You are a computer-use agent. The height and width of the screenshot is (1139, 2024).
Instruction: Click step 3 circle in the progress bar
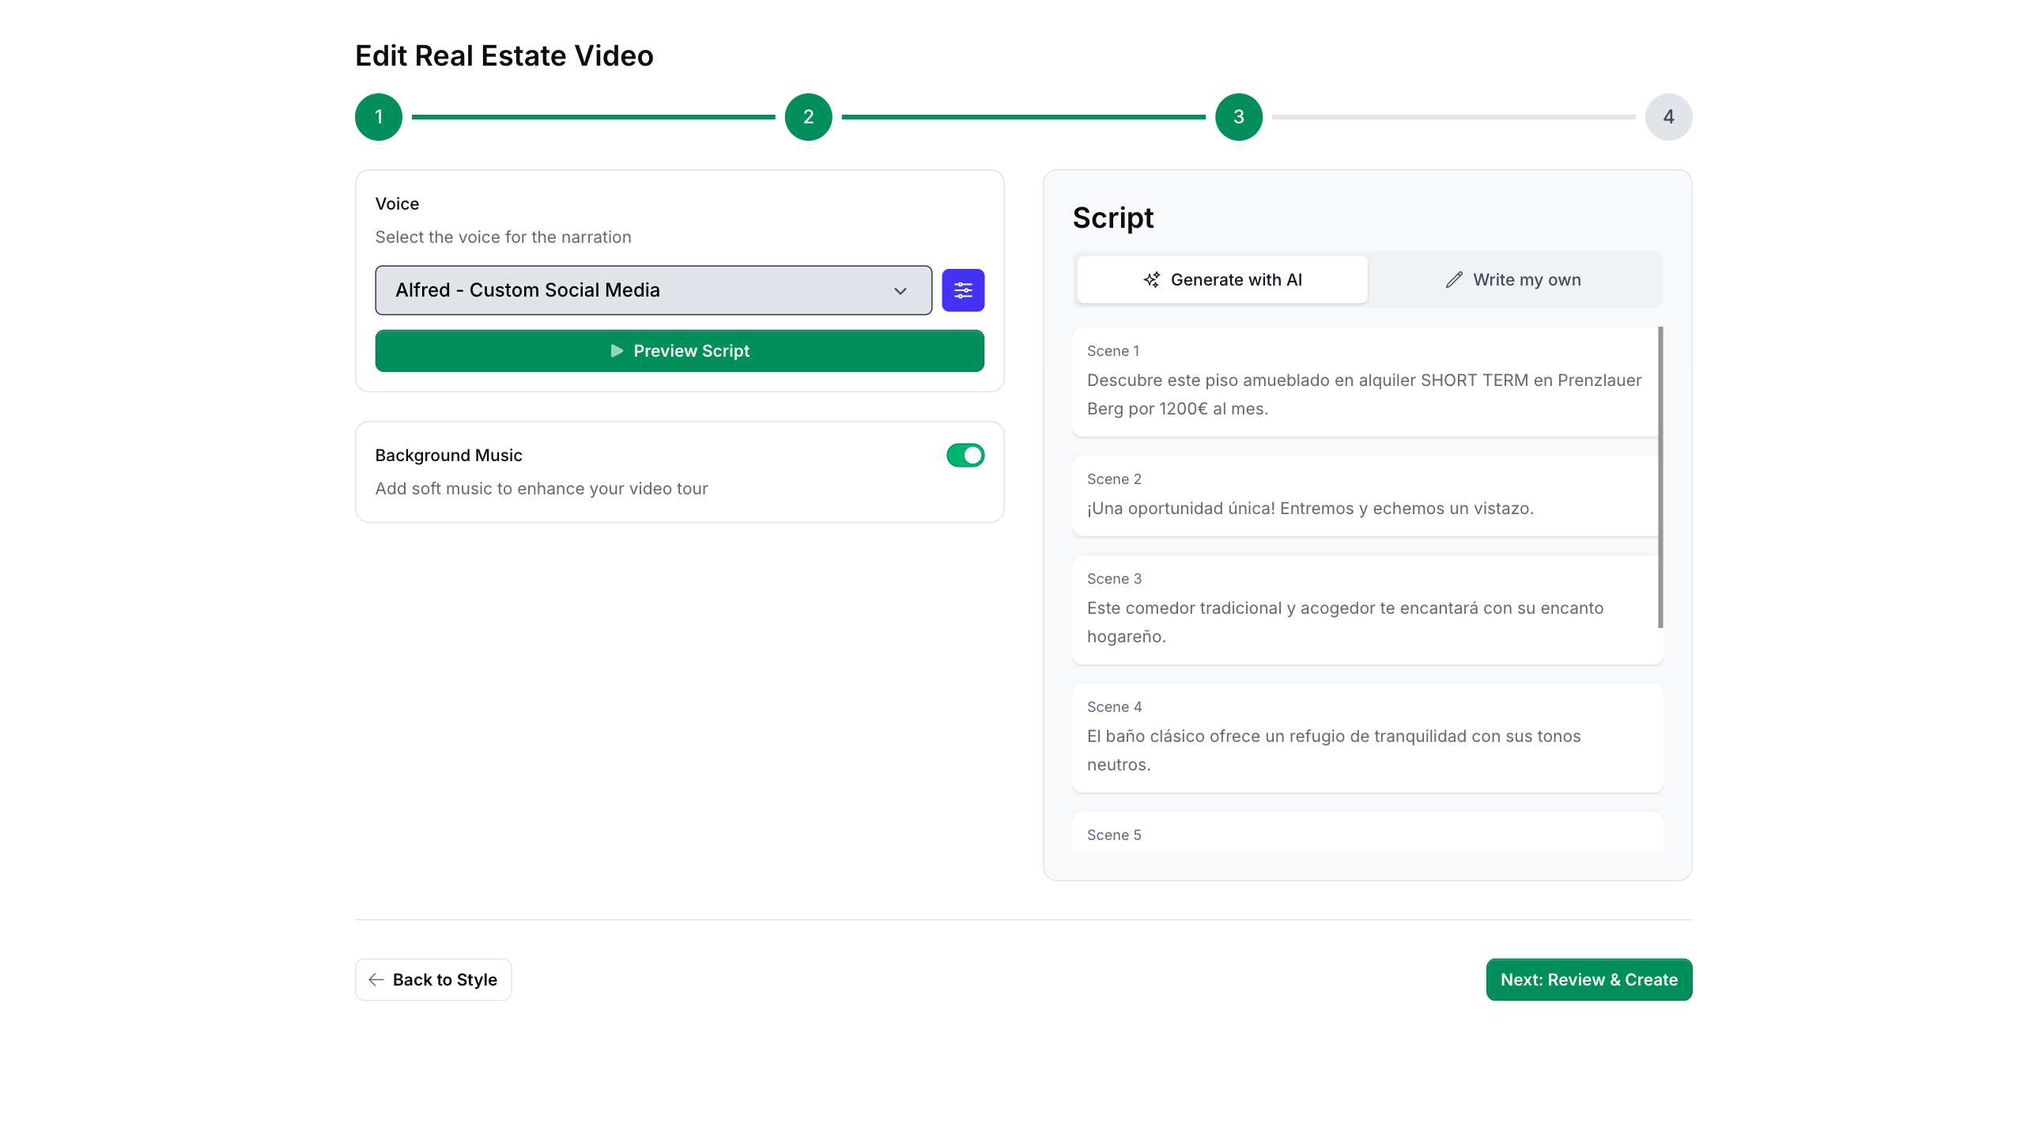[x=1238, y=115]
